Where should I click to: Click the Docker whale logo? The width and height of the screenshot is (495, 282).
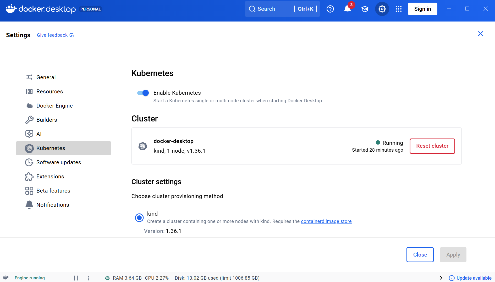coord(11,9)
